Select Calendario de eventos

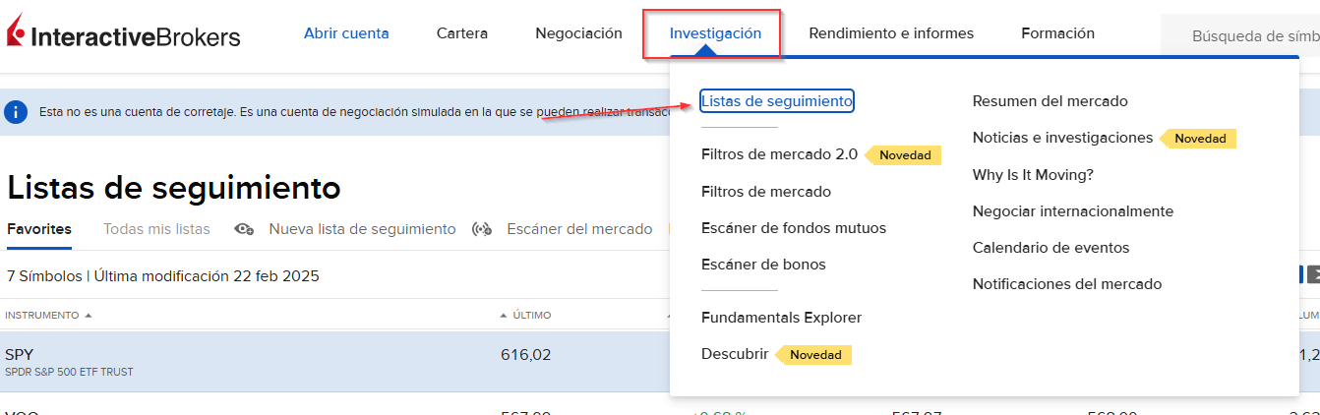pyautogui.click(x=1050, y=248)
